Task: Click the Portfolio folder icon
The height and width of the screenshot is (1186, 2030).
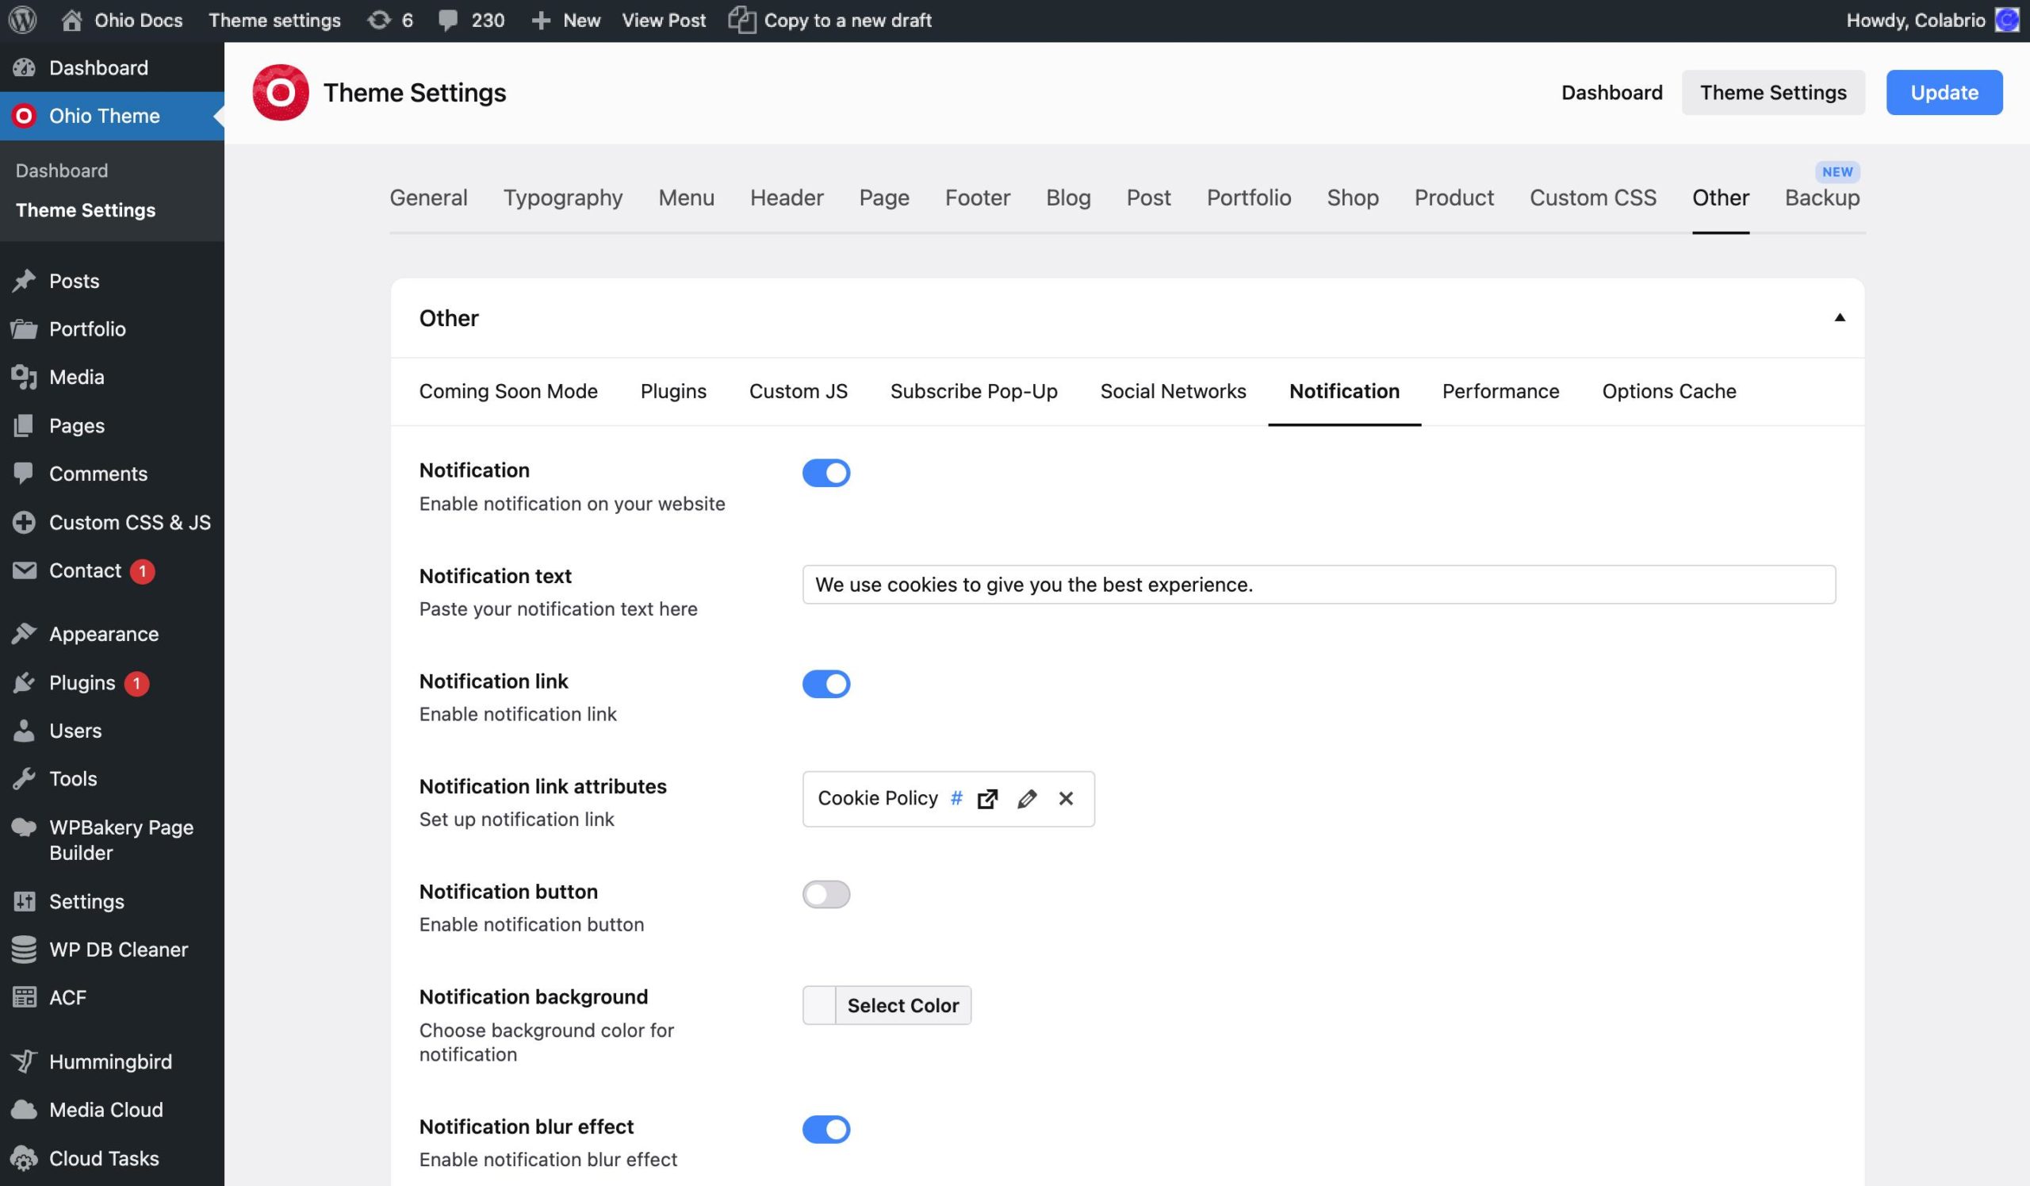Action: point(24,328)
